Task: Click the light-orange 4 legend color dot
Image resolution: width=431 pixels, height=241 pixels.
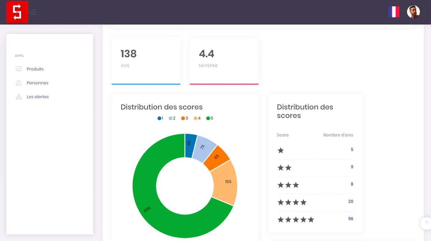Action: [195, 118]
